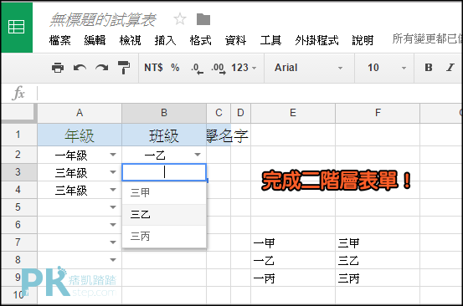The width and height of the screenshot is (463, 306).
Task: Undo the last action
Action: click(80, 68)
